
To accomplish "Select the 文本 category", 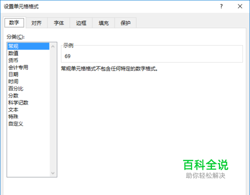I will point(28,109).
